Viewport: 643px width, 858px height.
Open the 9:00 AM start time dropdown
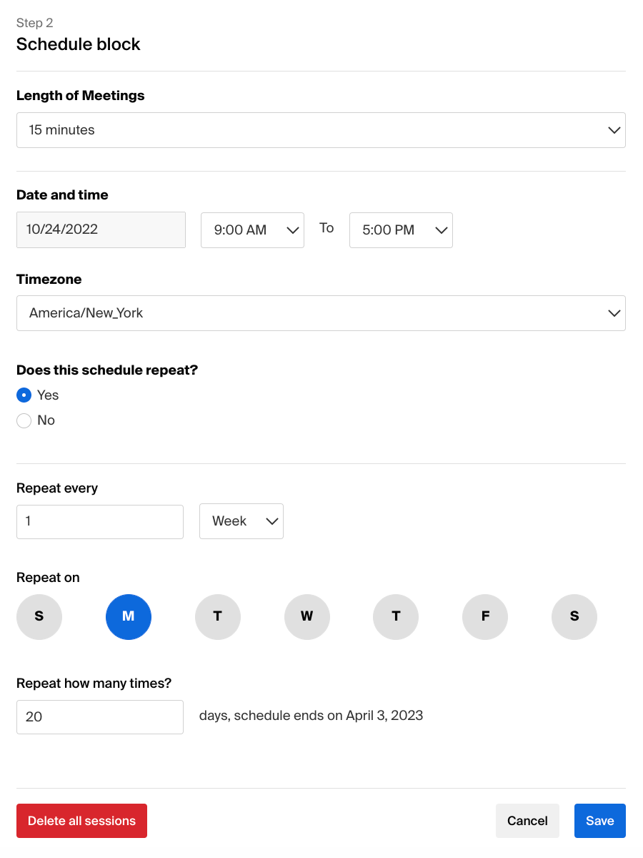tap(252, 230)
